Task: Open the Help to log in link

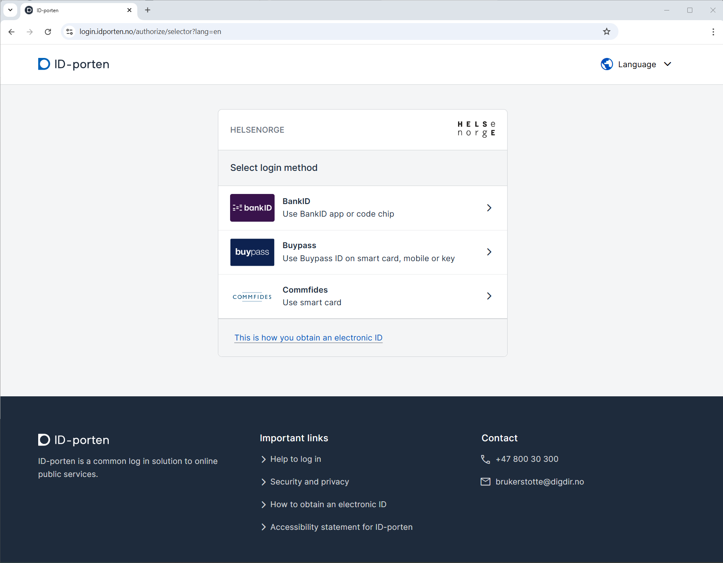Action: click(x=295, y=459)
